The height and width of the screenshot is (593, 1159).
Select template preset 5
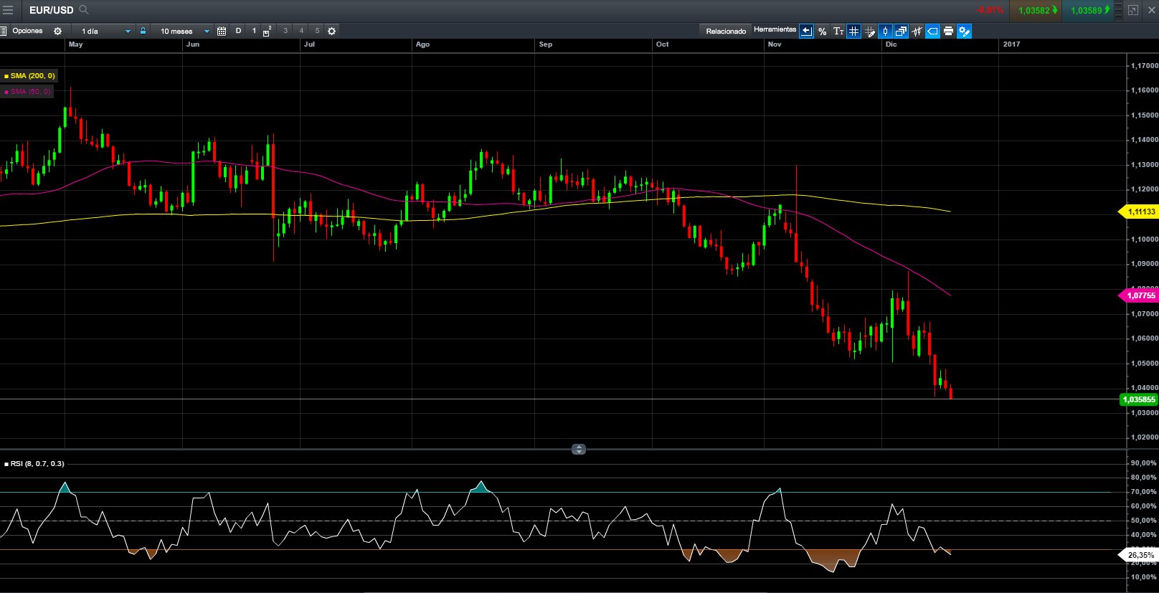317,31
